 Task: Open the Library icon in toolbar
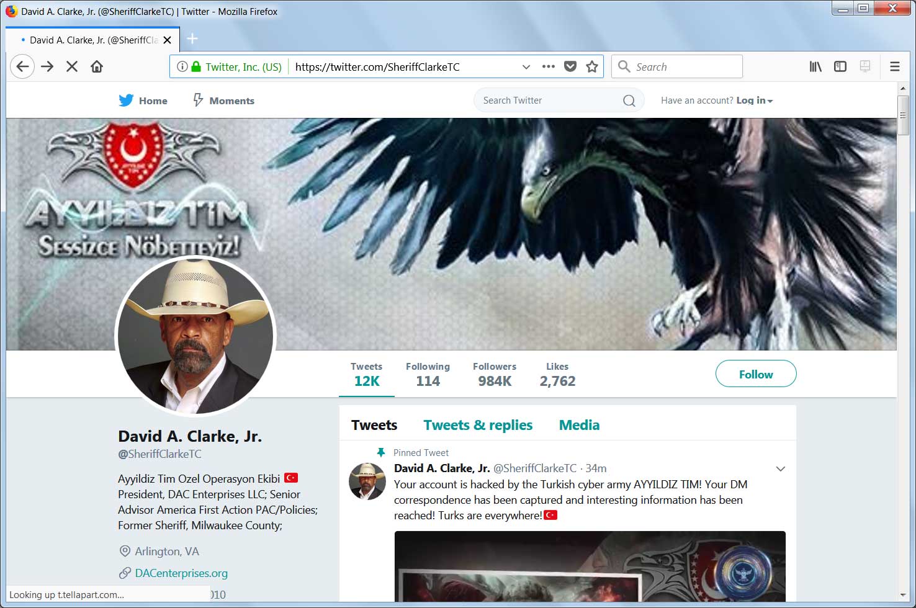(x=815, y=66)
